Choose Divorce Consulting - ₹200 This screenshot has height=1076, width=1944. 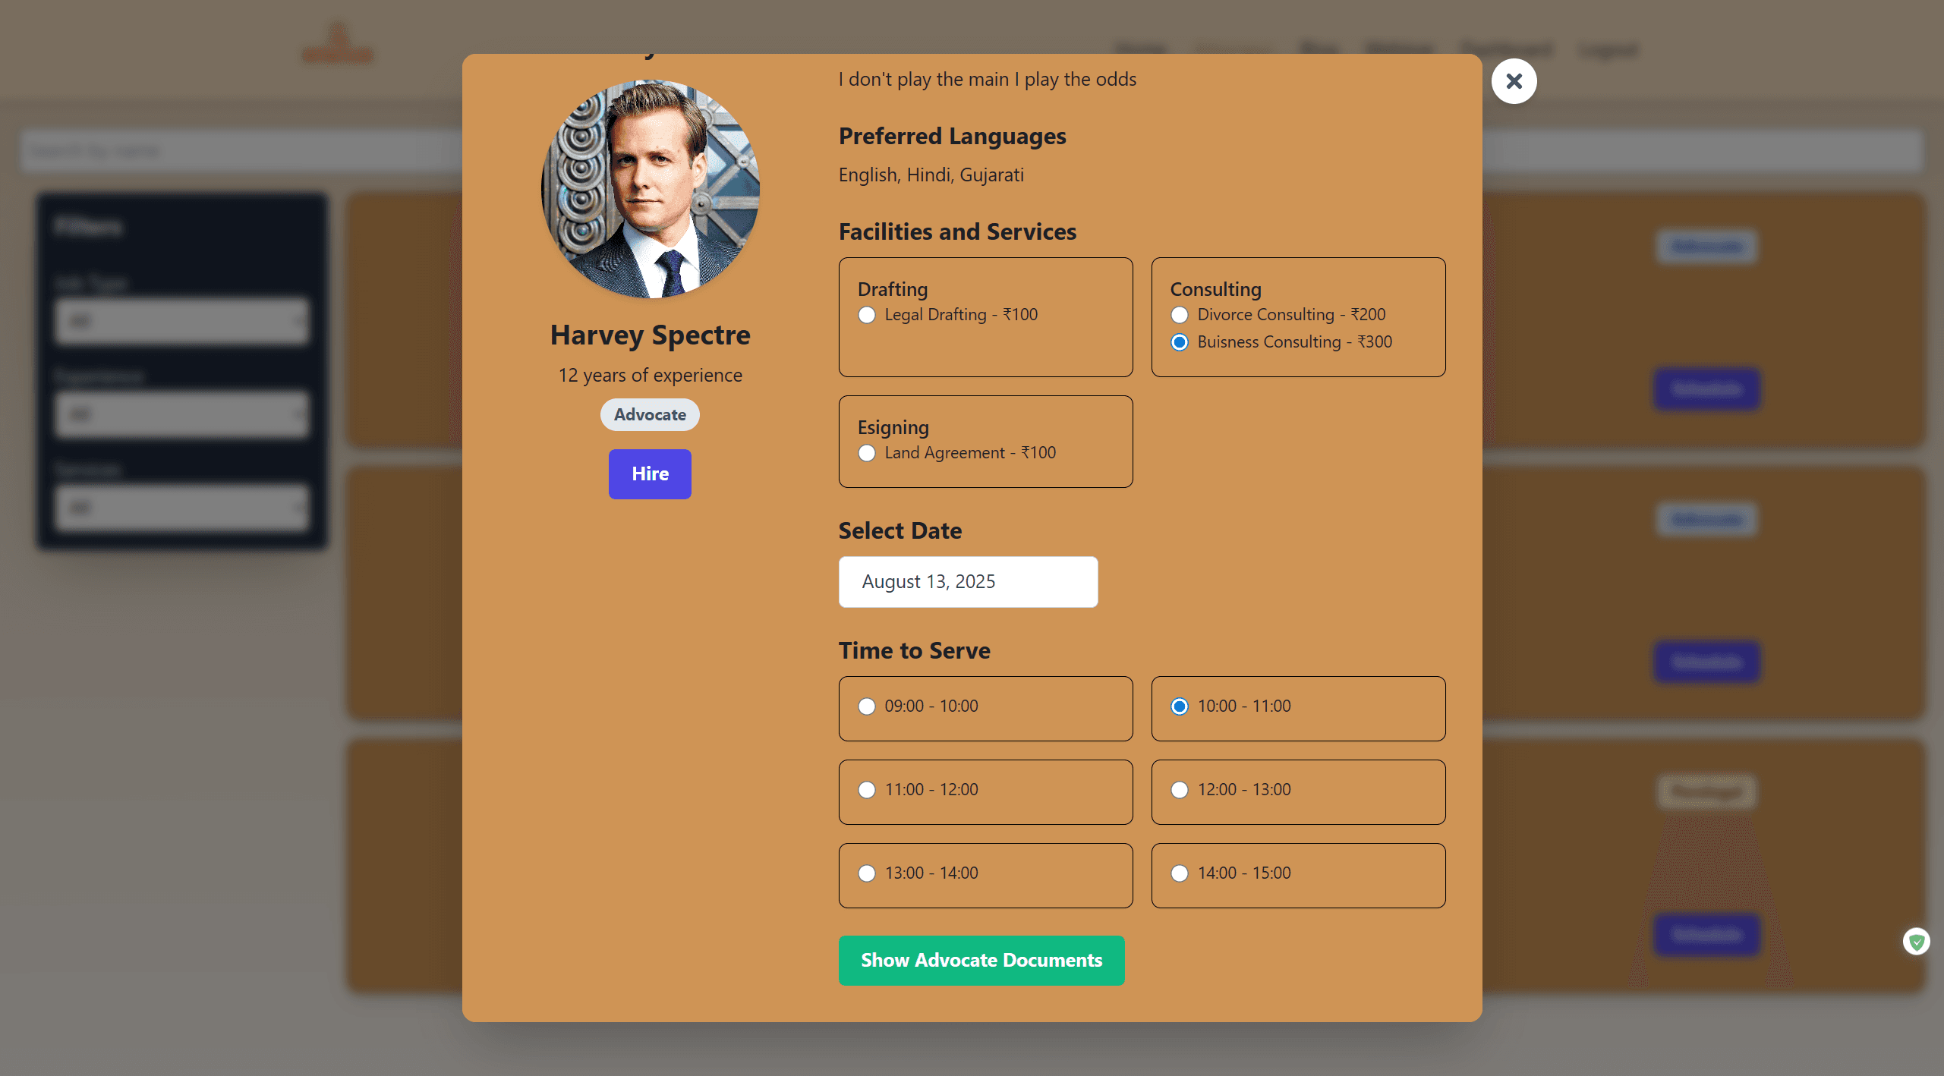click(1179, 314)
